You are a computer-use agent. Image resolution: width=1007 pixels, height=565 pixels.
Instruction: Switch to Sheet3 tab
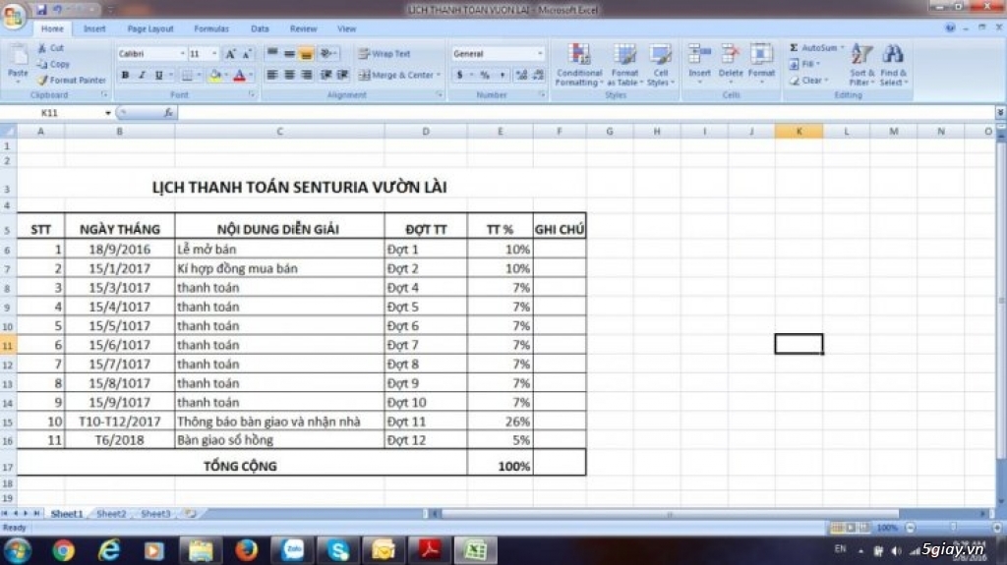155,514
